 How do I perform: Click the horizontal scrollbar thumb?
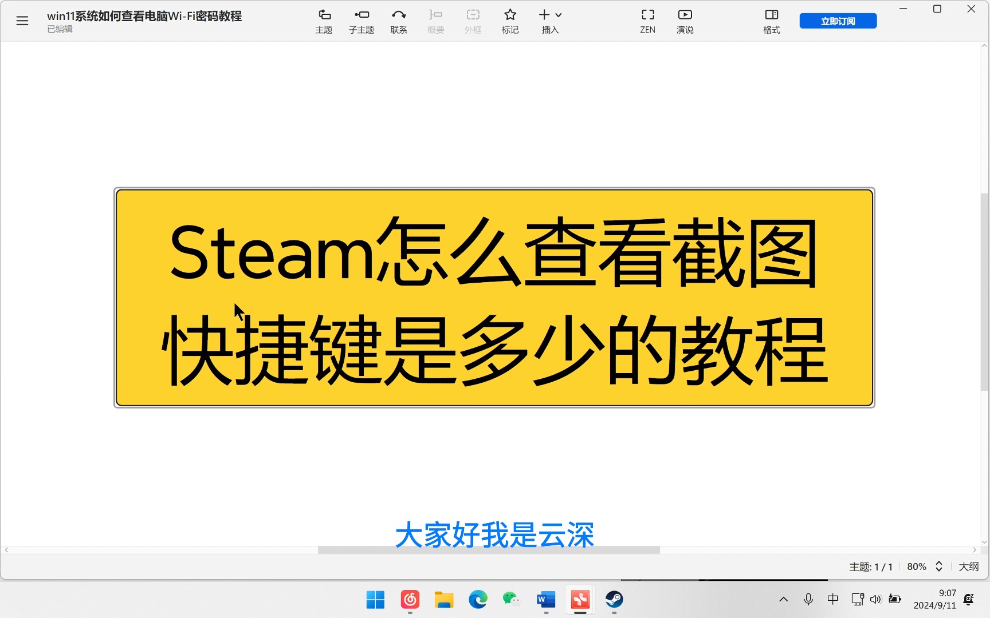click(x=489, y=550)
